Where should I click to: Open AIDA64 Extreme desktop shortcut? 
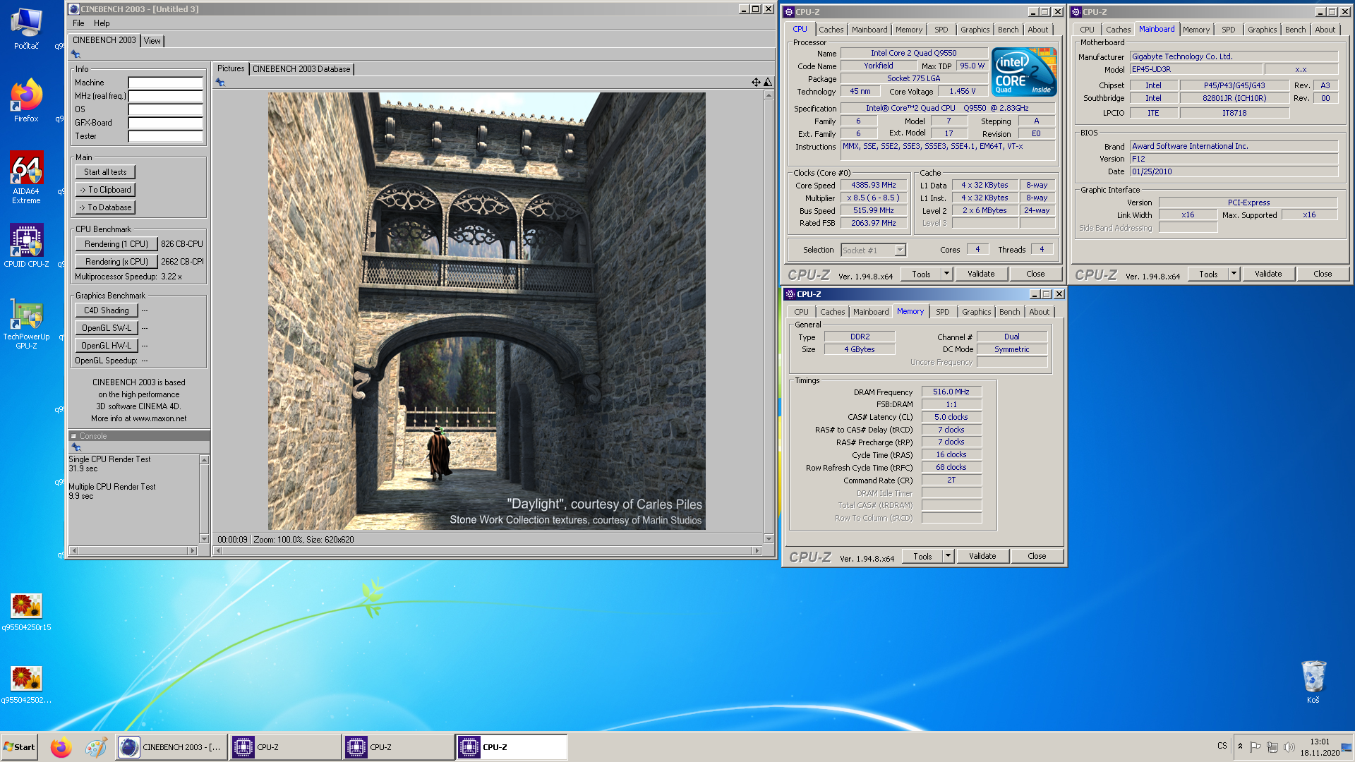(x=26, y=176)
